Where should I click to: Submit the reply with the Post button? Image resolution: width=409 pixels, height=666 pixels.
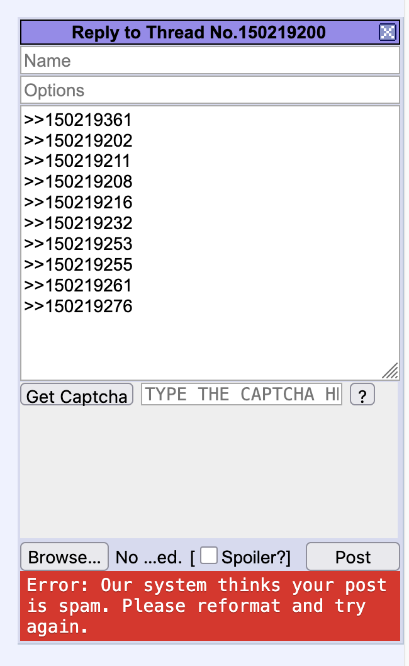(x=352, y=556)
